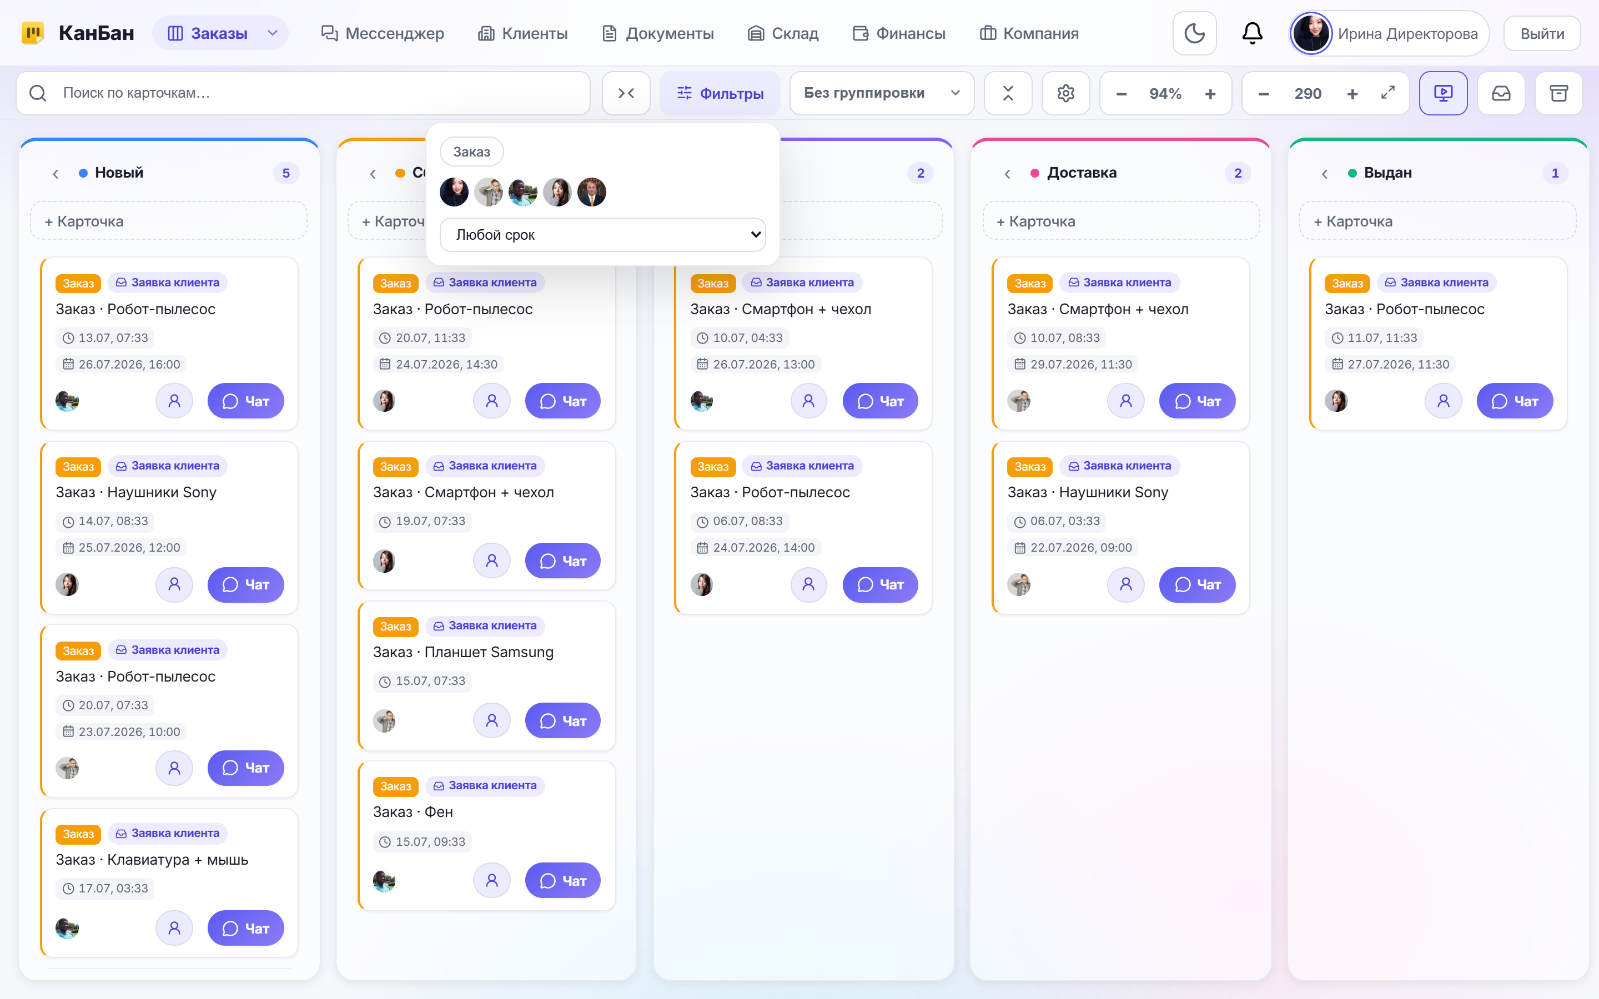Filter by suited man avatar
The width and height of the screenshot is (1599, 999).
coord(591,191)
